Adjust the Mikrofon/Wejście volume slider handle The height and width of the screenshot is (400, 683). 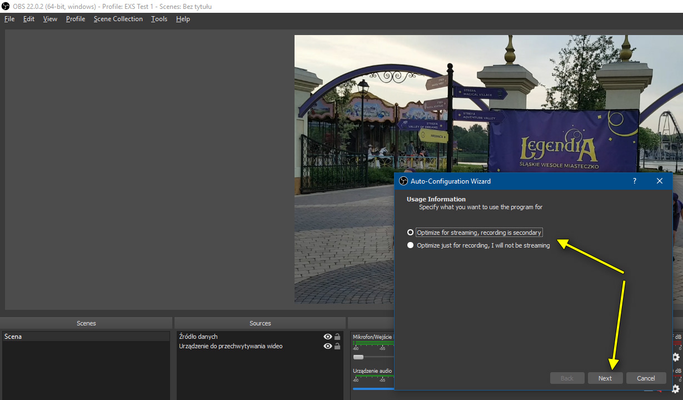coord(358,357)
